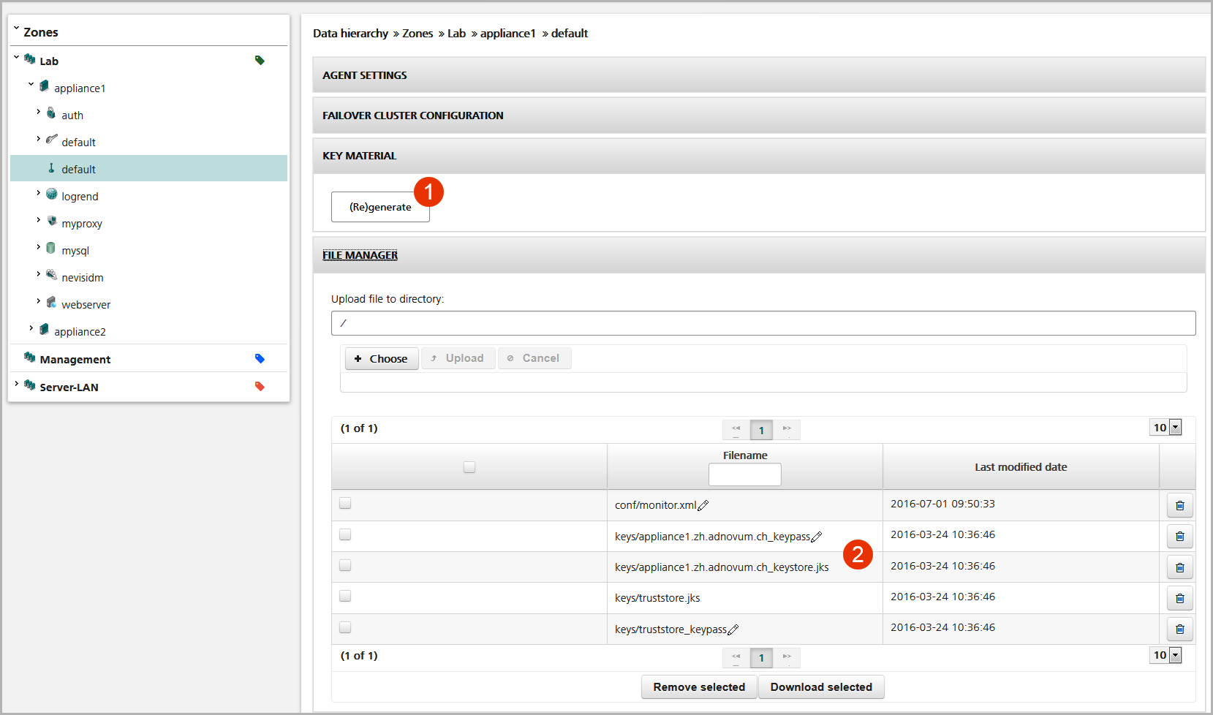1213x715 pixels.
Task: Click trash icon for keys/truststore_keypass row
Action: [x=1179, y=629]
